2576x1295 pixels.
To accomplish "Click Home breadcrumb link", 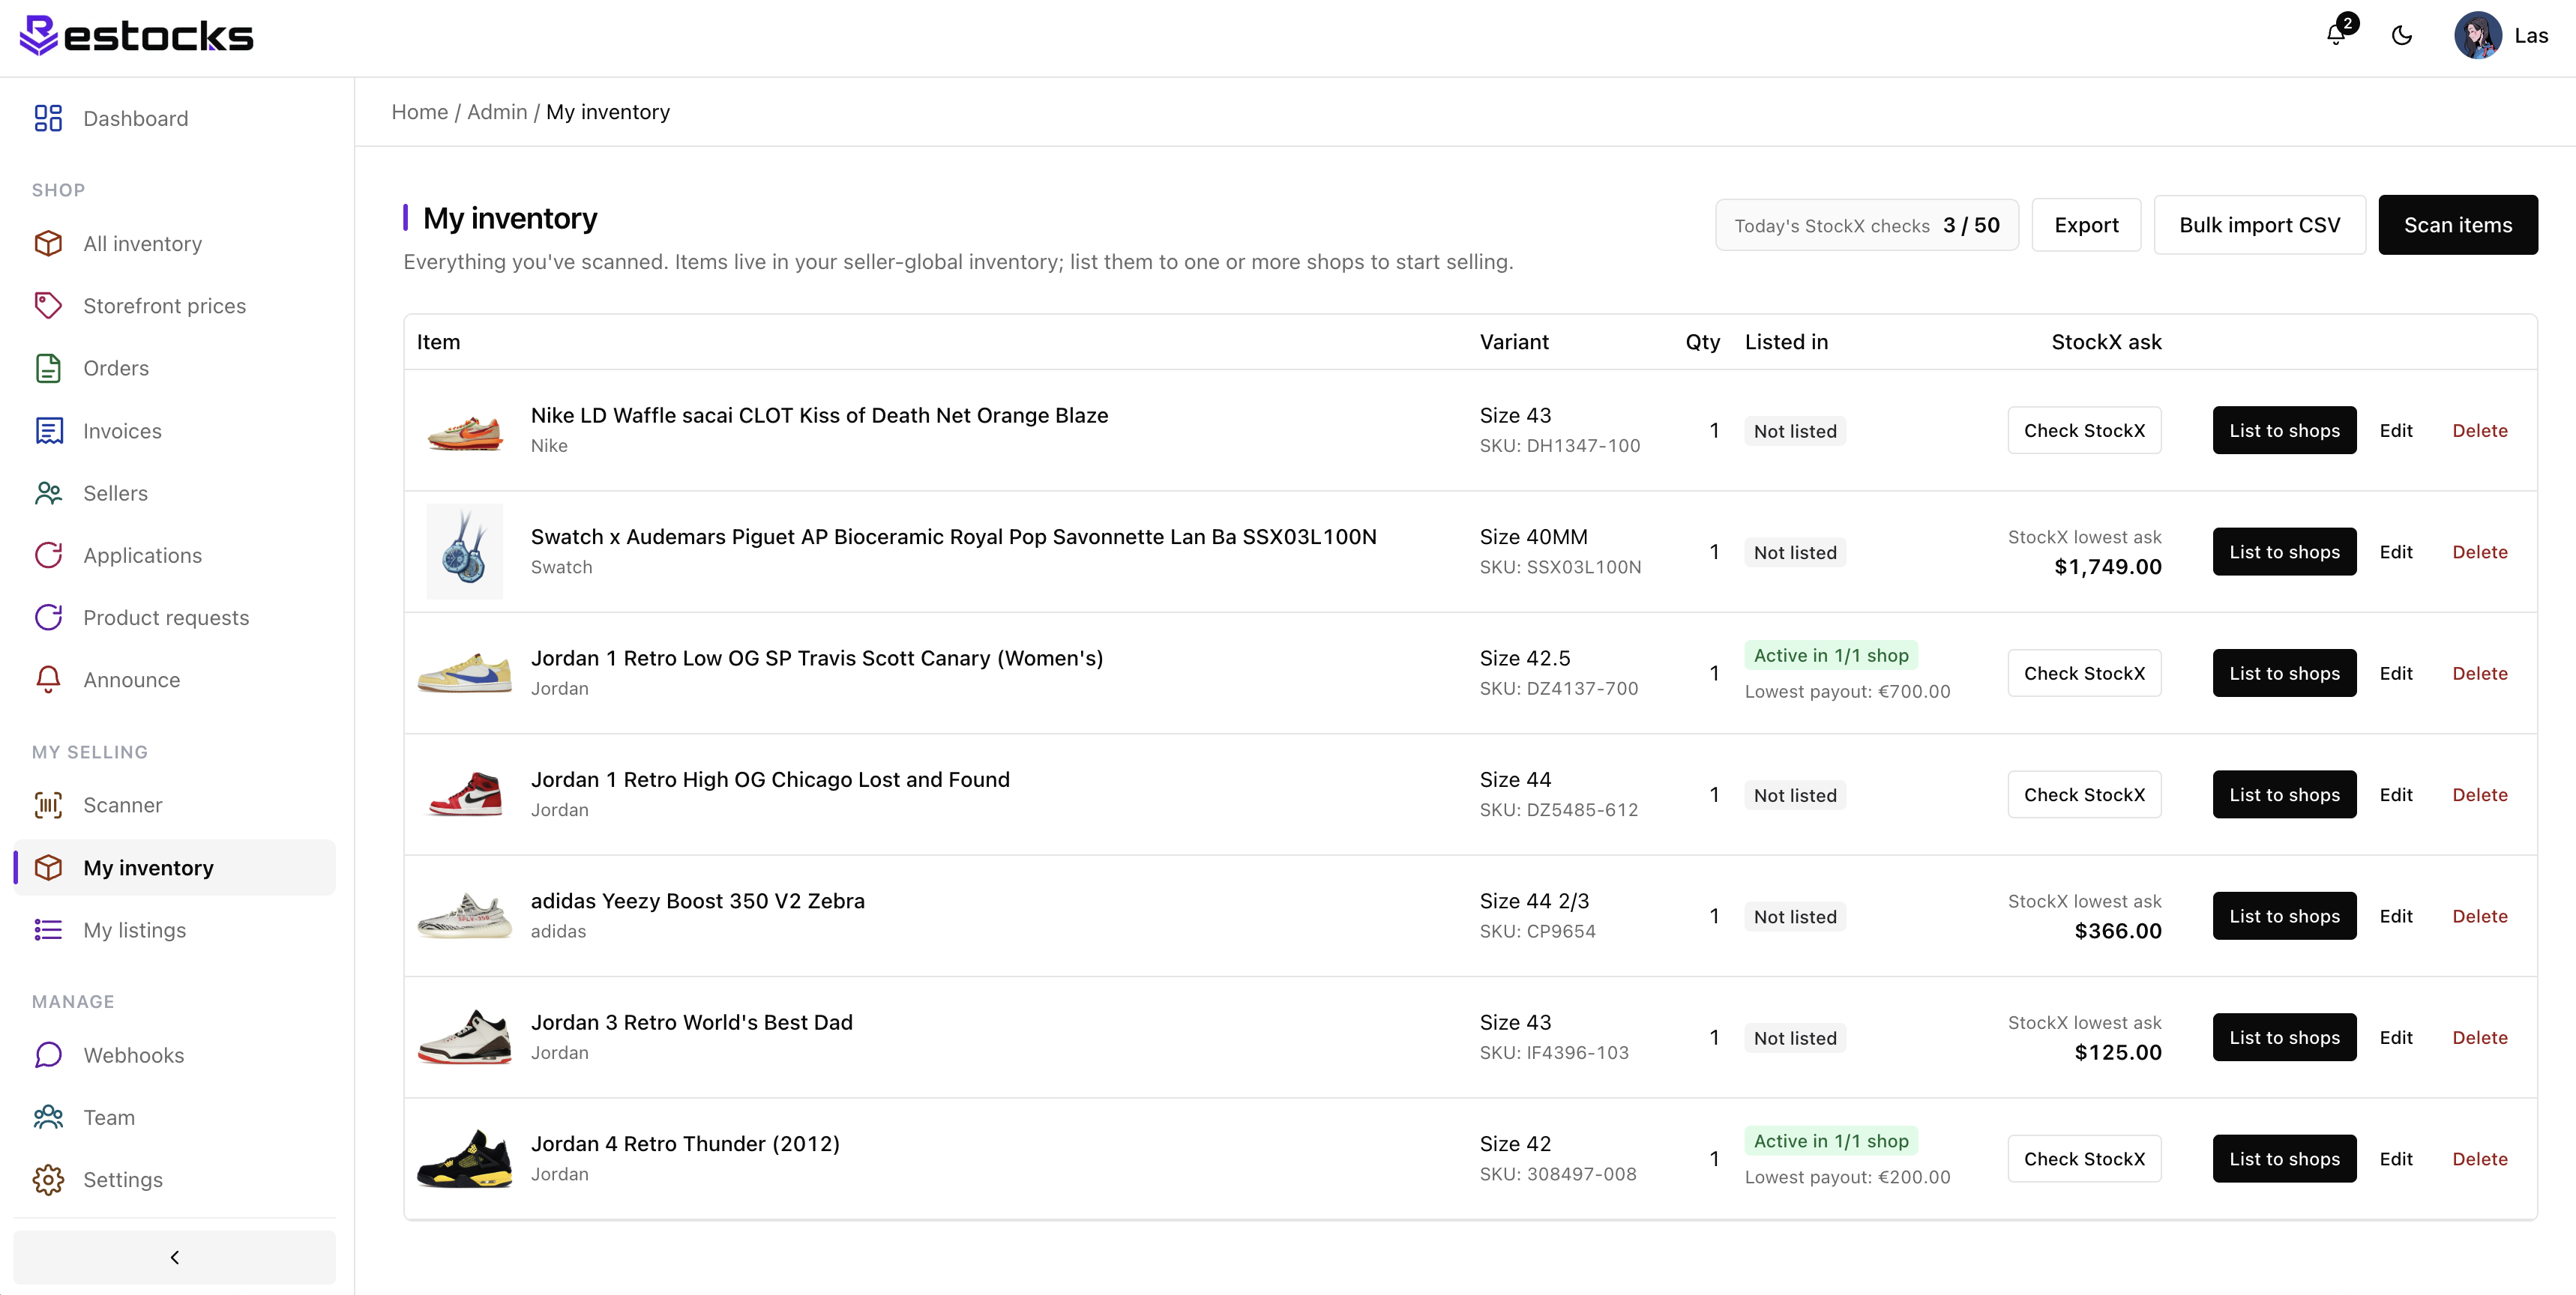I will click(x=419, y=112).
